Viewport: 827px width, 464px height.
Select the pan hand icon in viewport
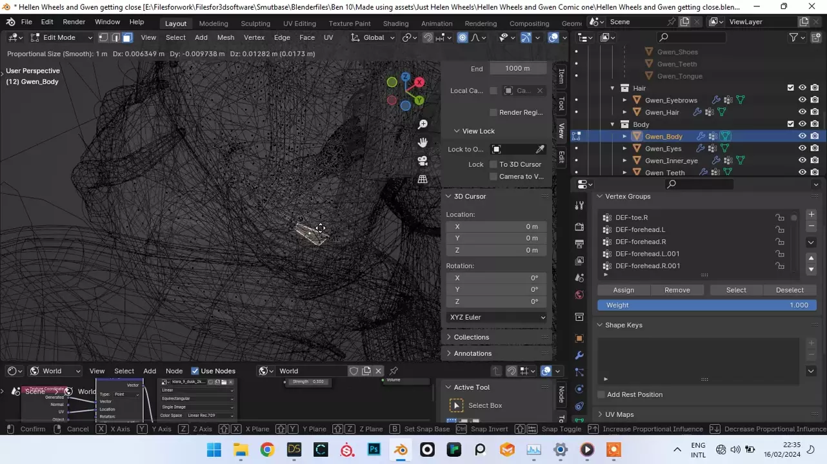coord(423,142)
